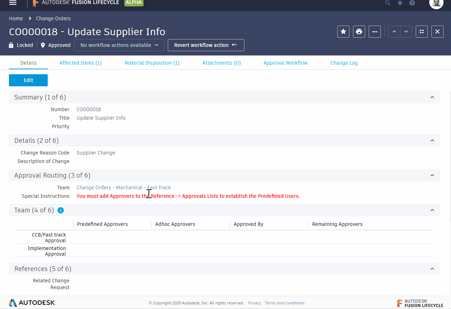Open the workflow actions dropdown
The image size is (451, 309).
click(x=119, y=45)
